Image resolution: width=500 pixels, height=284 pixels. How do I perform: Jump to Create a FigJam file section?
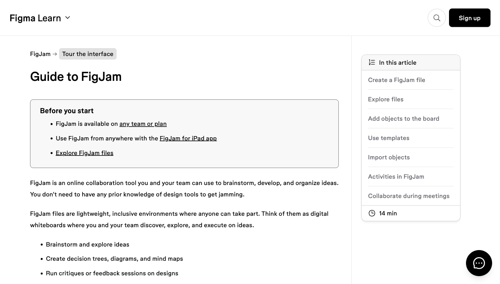[396, 80]
